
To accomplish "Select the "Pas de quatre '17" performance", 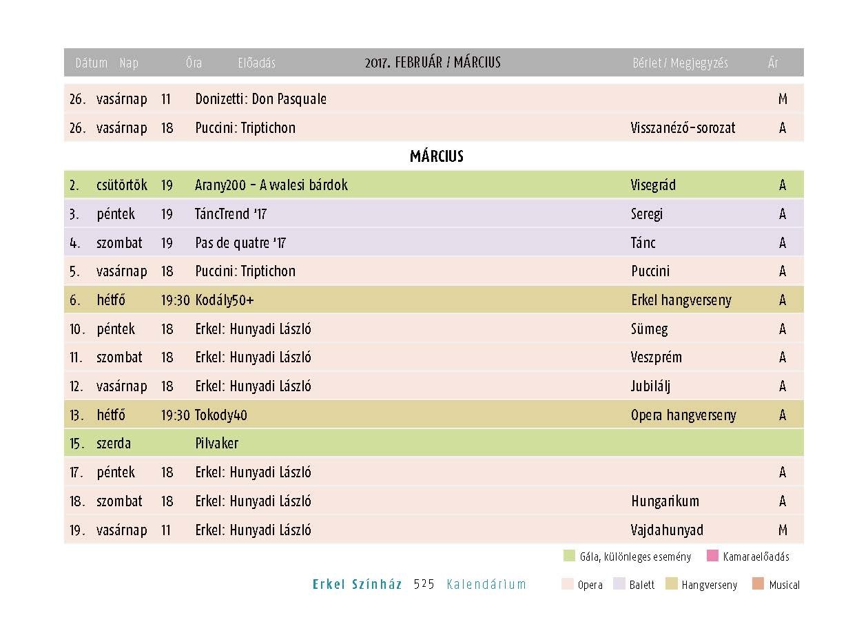I will (x=240, y=243).
